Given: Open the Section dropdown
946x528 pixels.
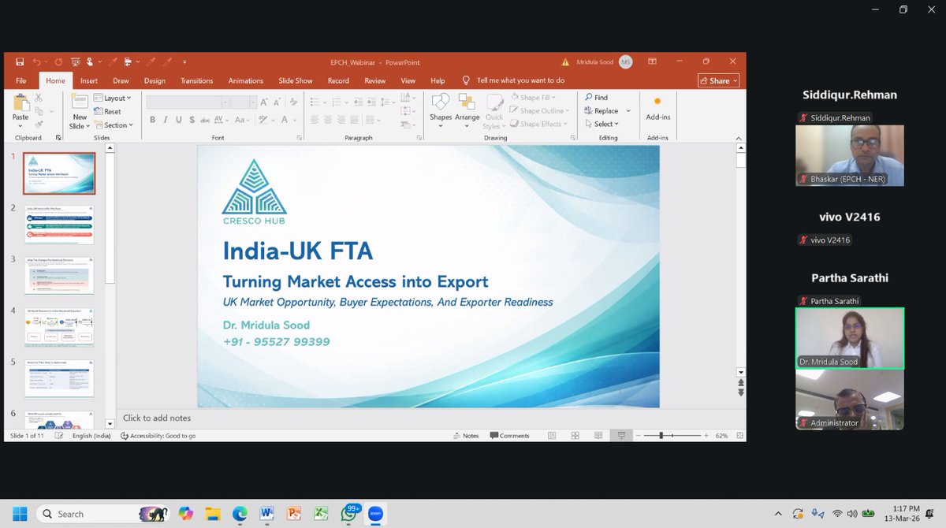Looking at the screenshot, I should (113, 125).
